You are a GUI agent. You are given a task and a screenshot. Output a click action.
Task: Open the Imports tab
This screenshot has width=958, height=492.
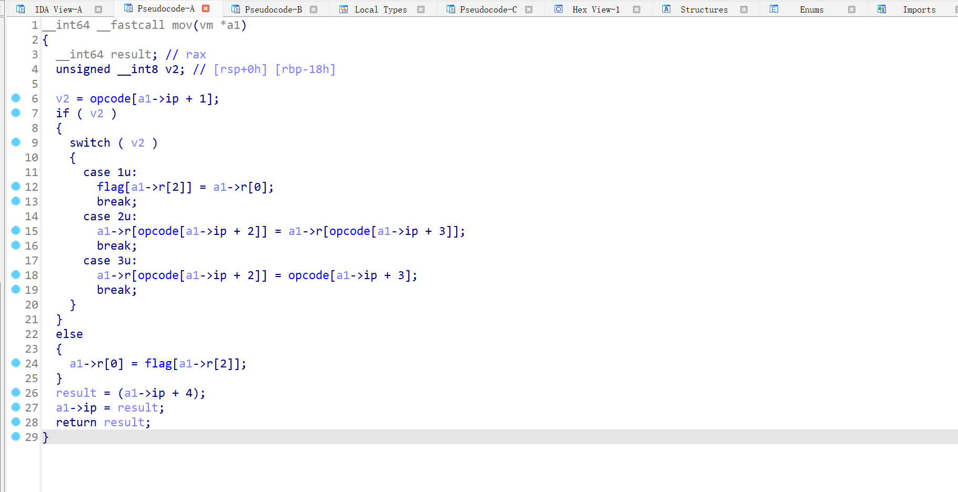919,9
